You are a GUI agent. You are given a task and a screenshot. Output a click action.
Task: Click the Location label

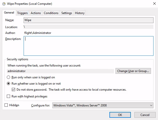coord(11,27)
